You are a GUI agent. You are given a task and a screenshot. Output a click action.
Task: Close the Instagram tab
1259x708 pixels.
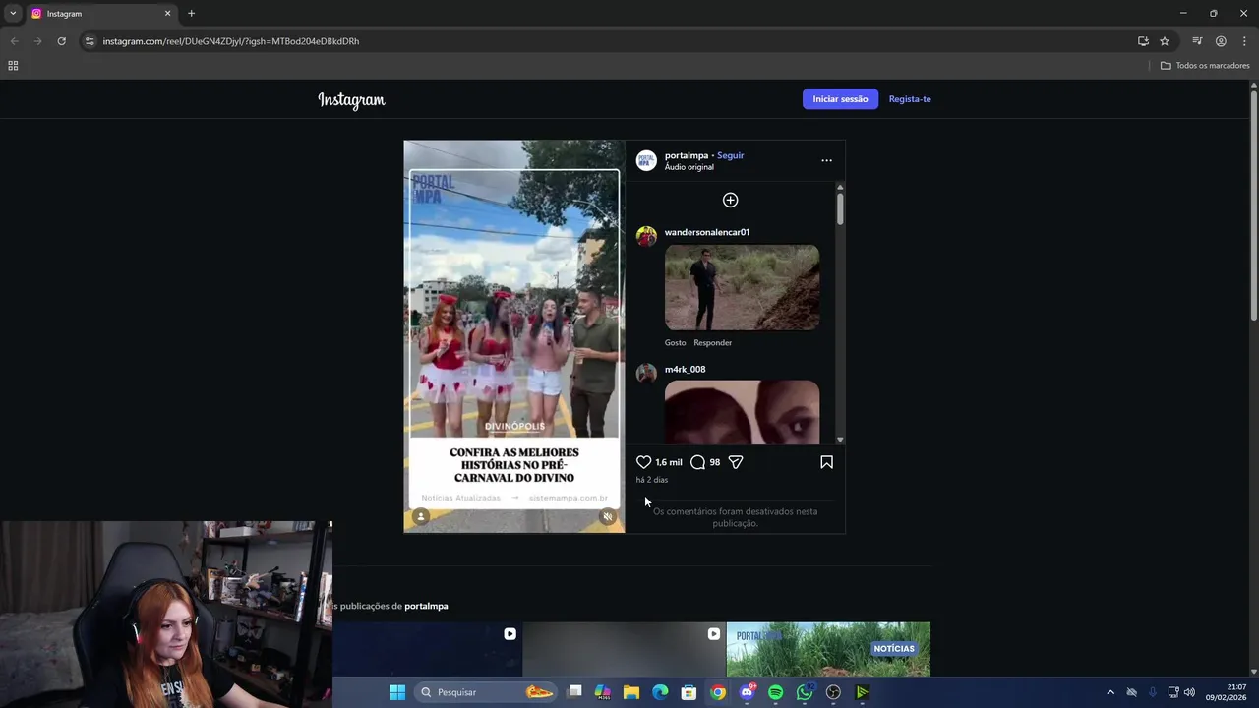point(167,14)
